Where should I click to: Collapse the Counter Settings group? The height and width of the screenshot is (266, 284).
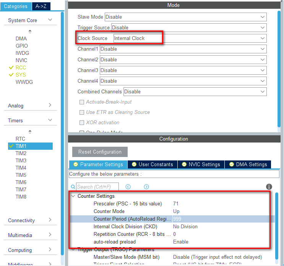click(x=73, y=196)
